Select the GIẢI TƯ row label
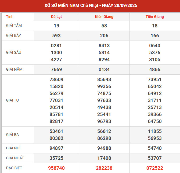Screen dimensions: 180x173 [x=13, y=100]
